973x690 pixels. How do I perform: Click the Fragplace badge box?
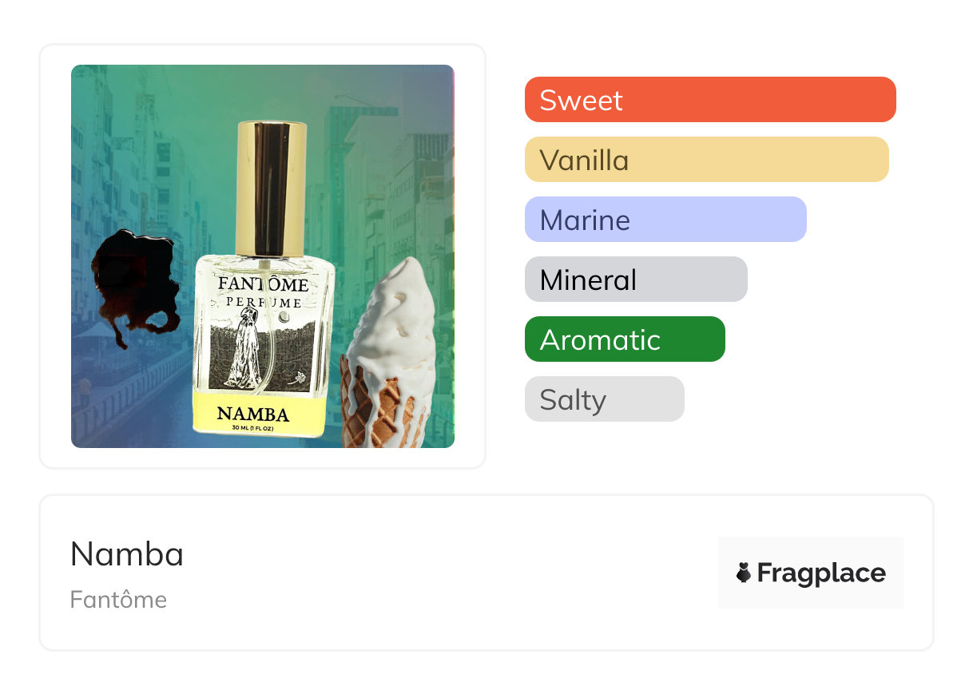point(811,573)
